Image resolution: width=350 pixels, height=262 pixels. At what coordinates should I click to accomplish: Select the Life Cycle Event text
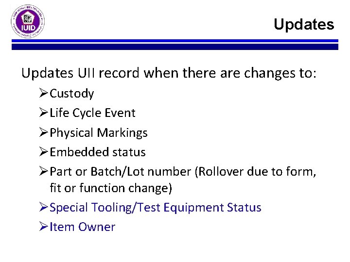(92, 113)
